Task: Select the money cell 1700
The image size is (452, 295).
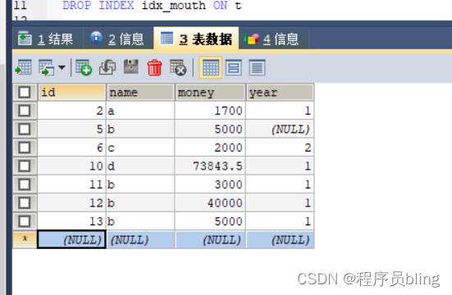Action: tap(210, 111)
